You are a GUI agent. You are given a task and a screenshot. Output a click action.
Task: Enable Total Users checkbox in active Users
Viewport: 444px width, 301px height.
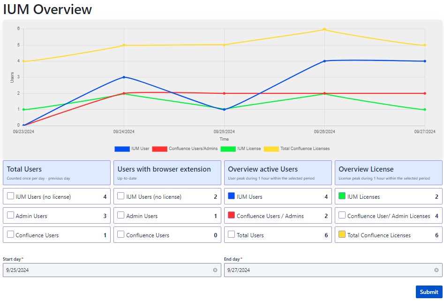tap(231, 234)
